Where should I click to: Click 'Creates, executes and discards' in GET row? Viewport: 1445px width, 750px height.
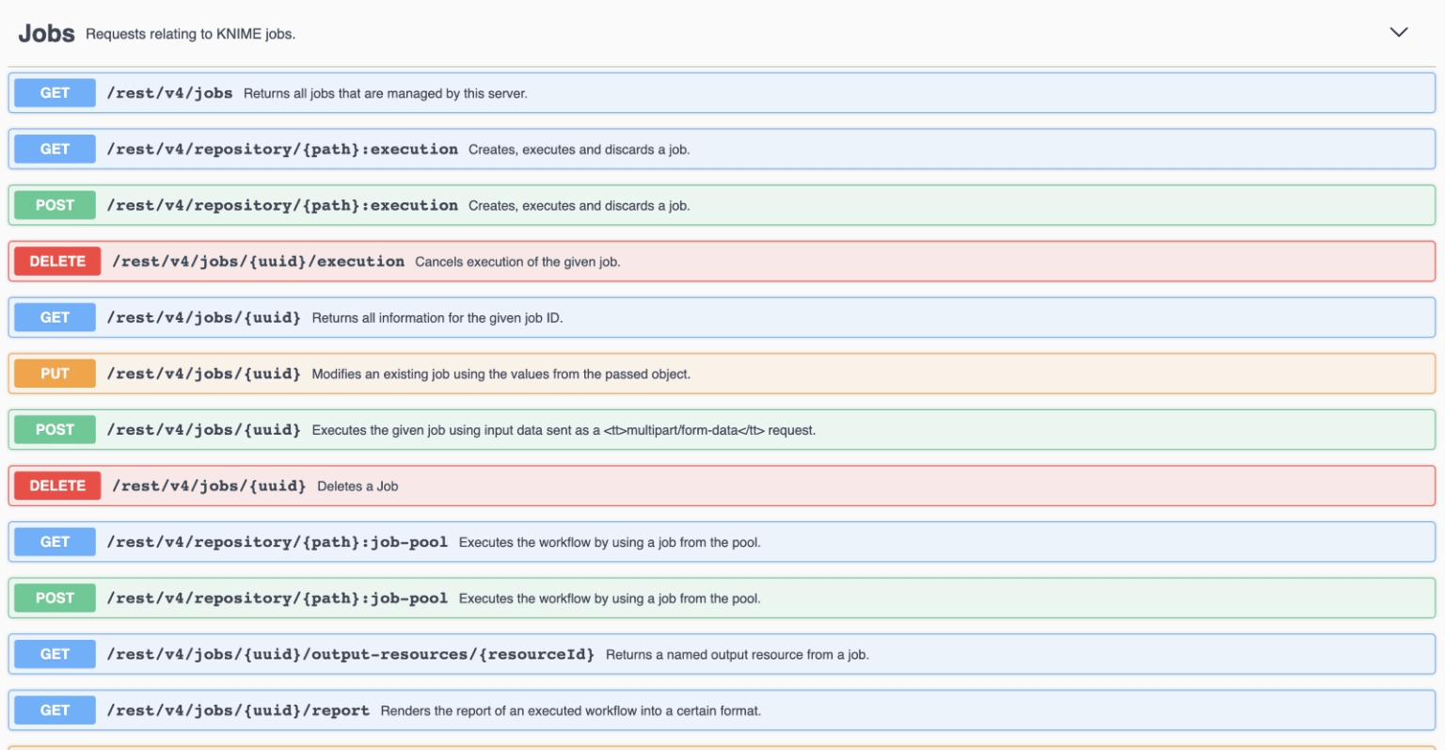coord(579,150)
